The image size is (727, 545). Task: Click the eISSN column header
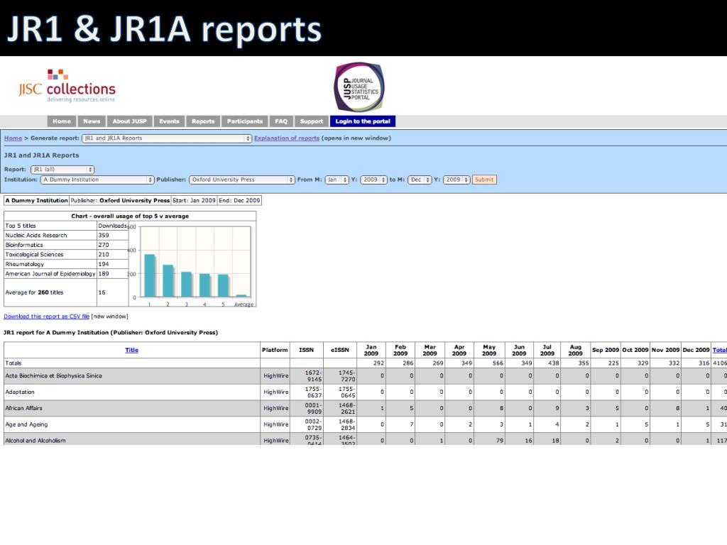pyautogui.click(x=340, y=351)
